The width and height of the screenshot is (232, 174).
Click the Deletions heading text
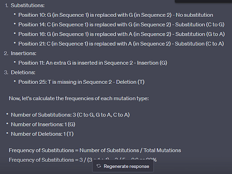tap(23, 72)
